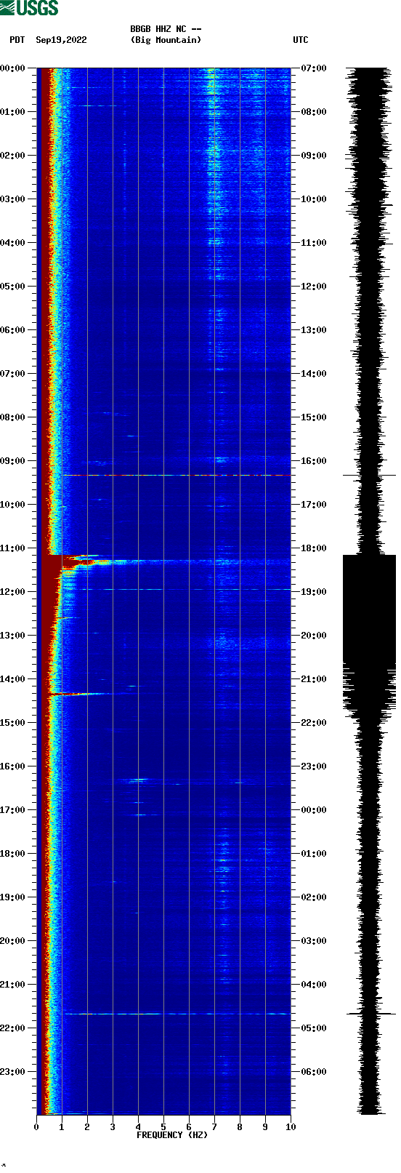The image size is (401, 1173).
Task: Click the 7 Hz tick label
Action: [214, 1127]
